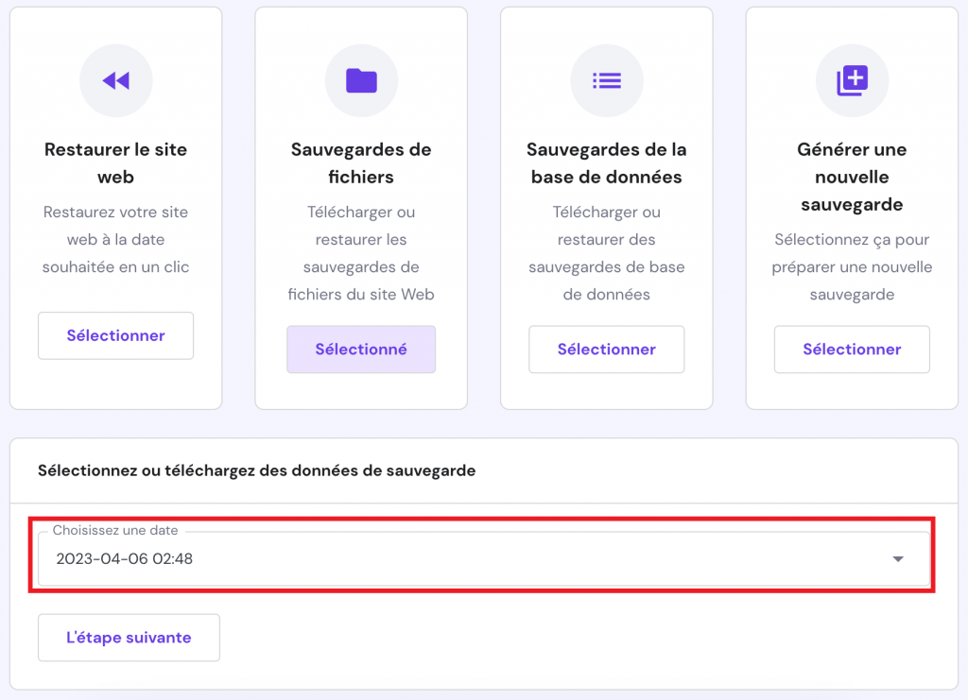The height and width of the screenshot is (700, 968).
Task: Click the "Sauvegardes de la base de données" title
Action: tap(606, 162)
